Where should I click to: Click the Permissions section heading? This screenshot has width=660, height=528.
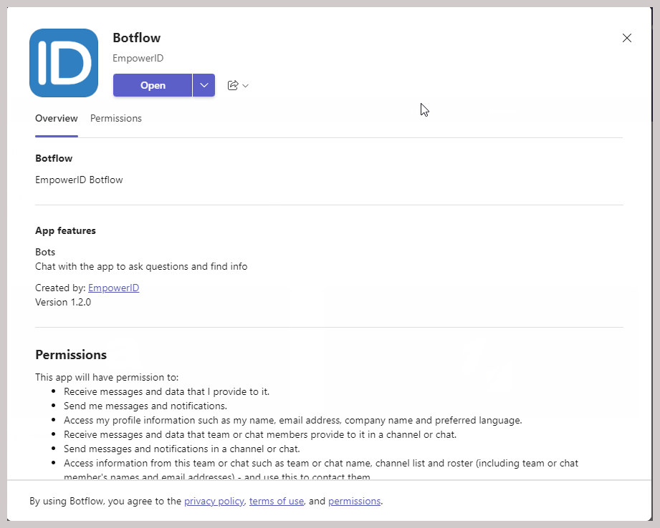click(x=71, y=354)
